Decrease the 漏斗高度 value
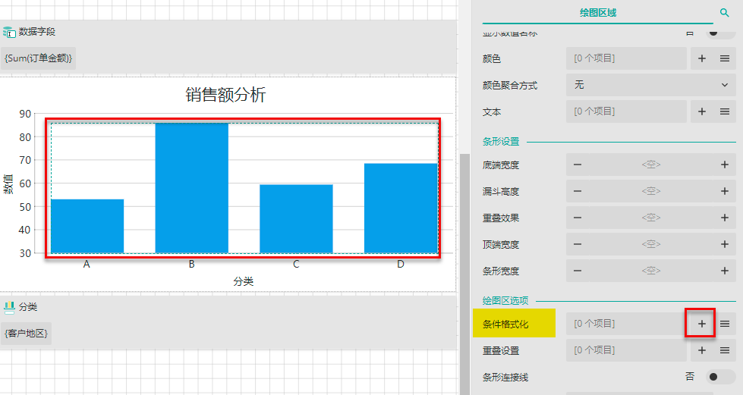This screenshot has height=395, width=743. [578, 191]
